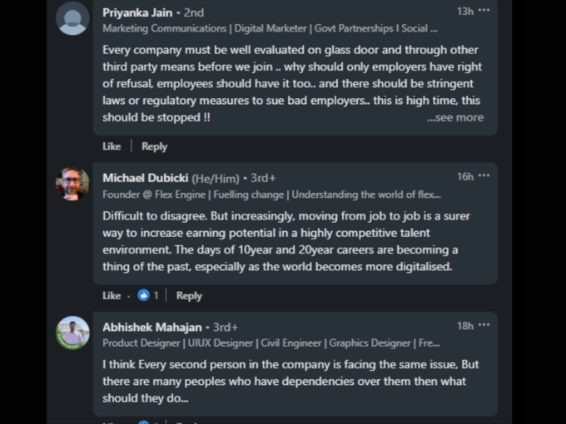Screen dimensions: 566x424
Task: Expand Priyanka's comment with see more
Action: 455,117
